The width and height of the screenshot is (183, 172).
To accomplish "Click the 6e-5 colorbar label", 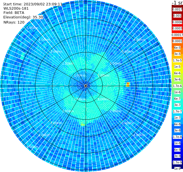I will click(177, 48).
